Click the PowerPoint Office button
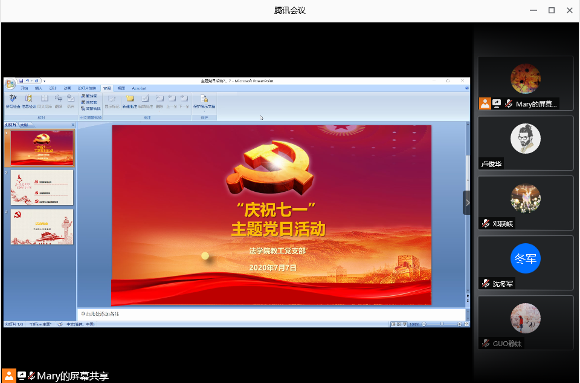580x383 pixels. [x=10, y=83]
